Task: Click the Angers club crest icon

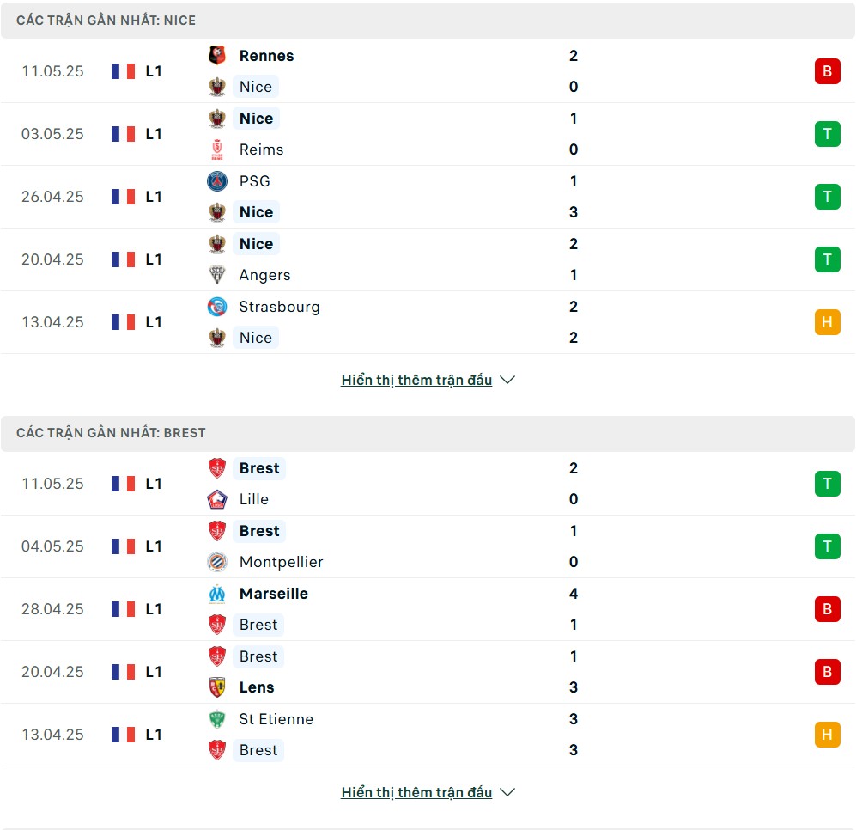Action: pyautogui.click(x=217, y=275)
